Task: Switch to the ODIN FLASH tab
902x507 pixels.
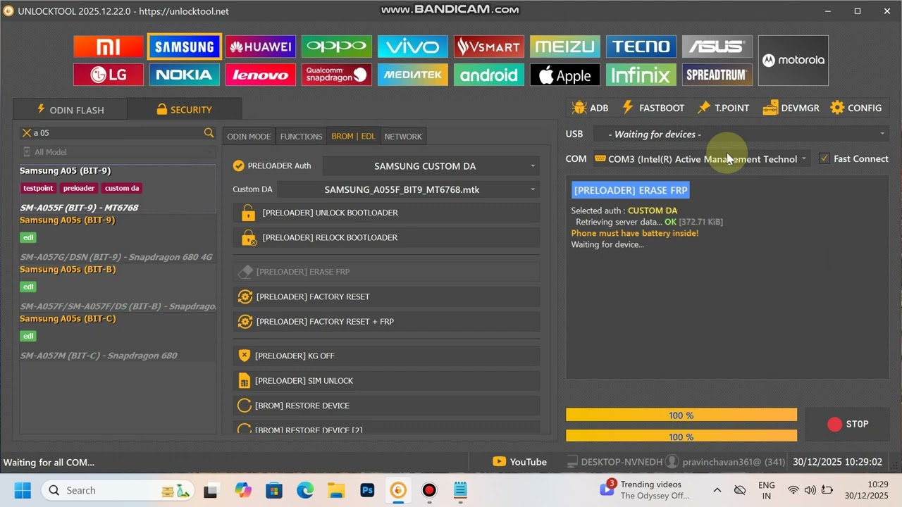Action: click(70, 109)
